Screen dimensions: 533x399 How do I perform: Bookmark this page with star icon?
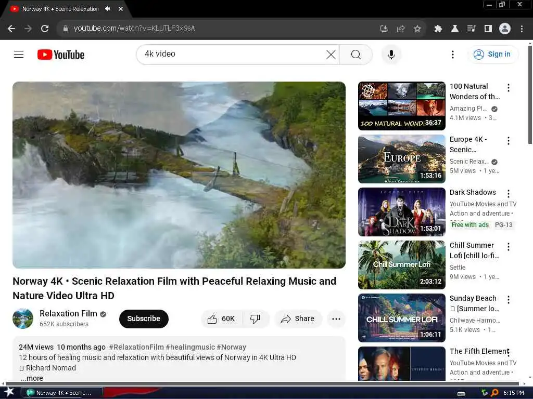[417, 29]
